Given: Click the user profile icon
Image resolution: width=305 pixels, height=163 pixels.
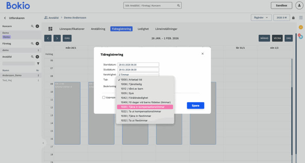Looking at the screenshot, I should 299,6.
